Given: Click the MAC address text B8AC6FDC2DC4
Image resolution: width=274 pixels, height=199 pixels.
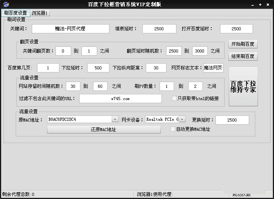Looking at the screenshot, I should point(62,119).
